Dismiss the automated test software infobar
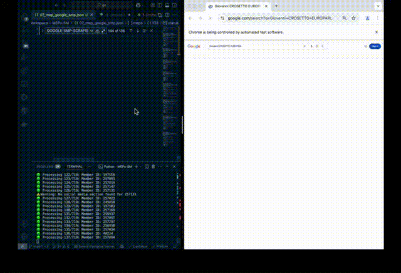The image size is (401, 273). click(377, 32)
